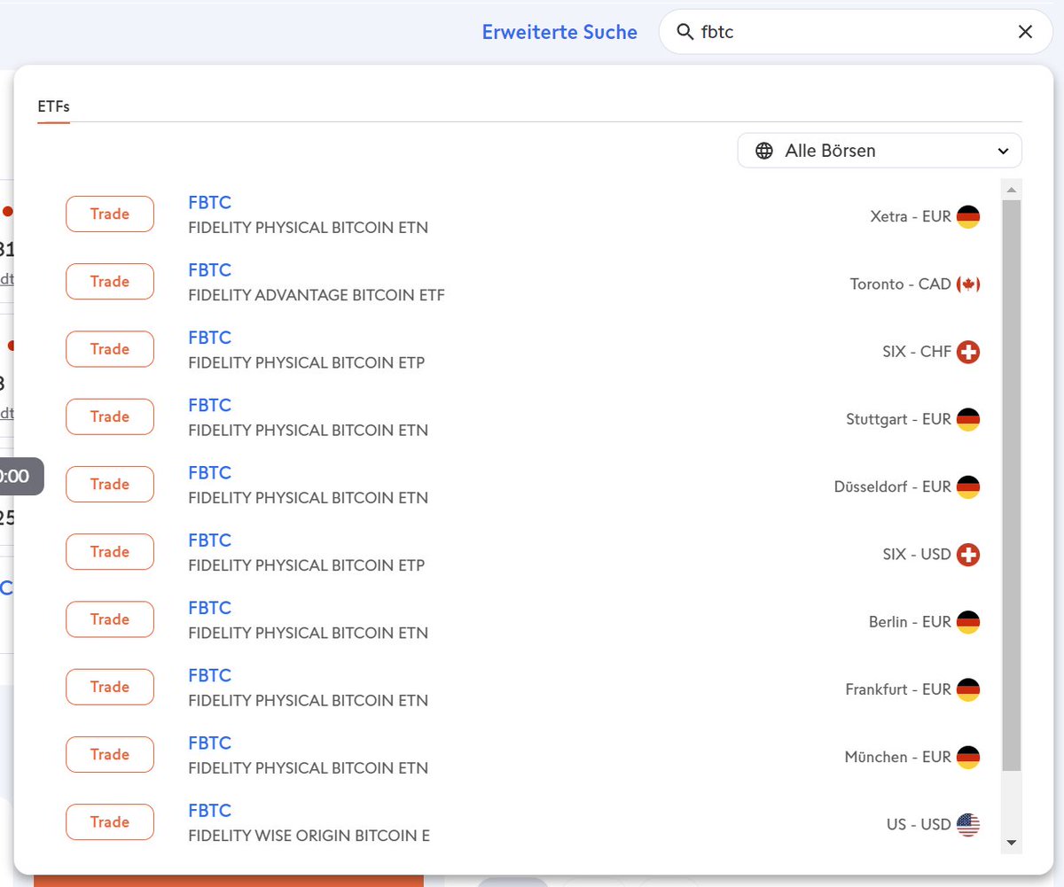The image size is (1064, 887).
Task: Trade the FBTC listing on Berlin
Action: coord(110,619)
